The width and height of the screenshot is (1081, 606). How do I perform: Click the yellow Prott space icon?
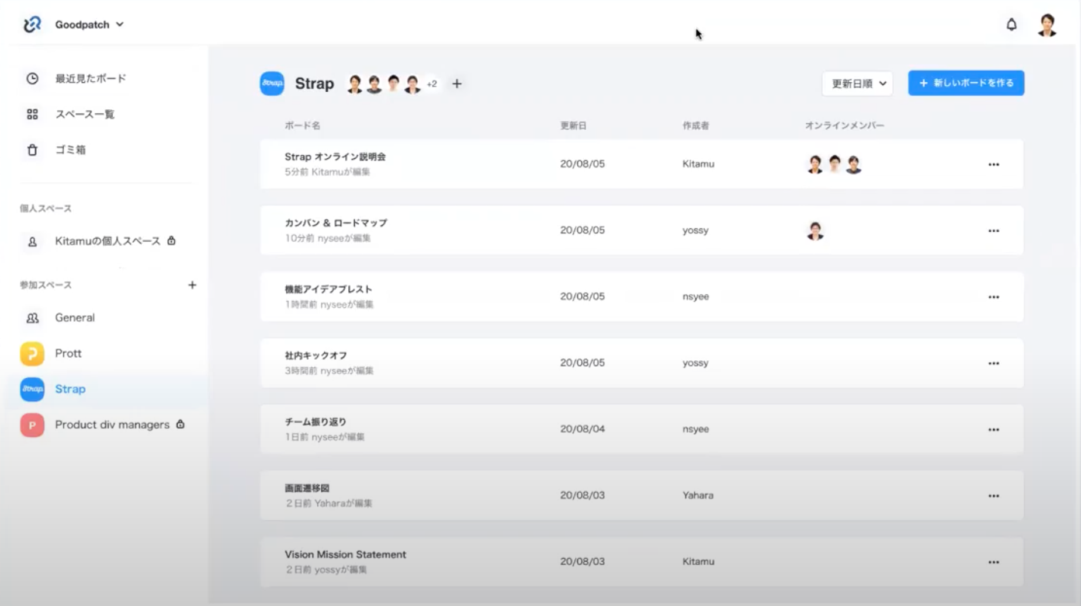click(x=32, y=354)
